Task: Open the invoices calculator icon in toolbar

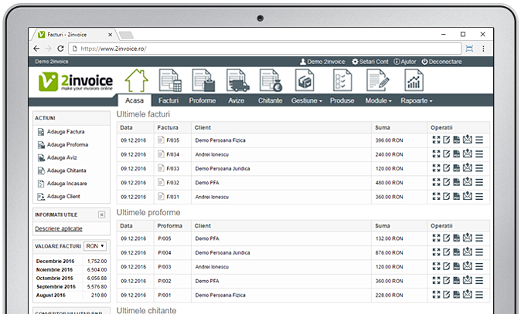Action: (170, 81)
